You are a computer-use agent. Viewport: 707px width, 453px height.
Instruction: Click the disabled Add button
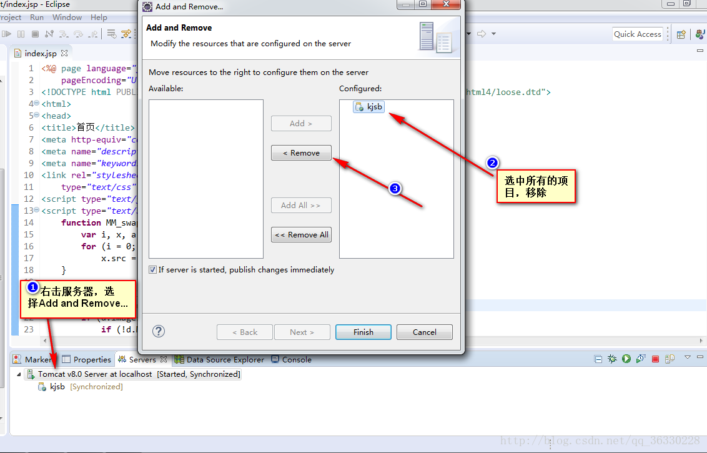[x=301, y=124]
